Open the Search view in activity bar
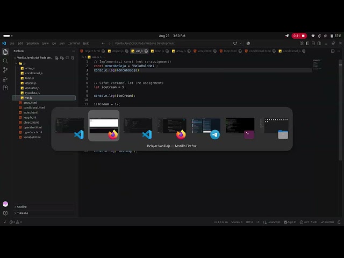This screenshot has height=258, width=344. coord(5,61)
